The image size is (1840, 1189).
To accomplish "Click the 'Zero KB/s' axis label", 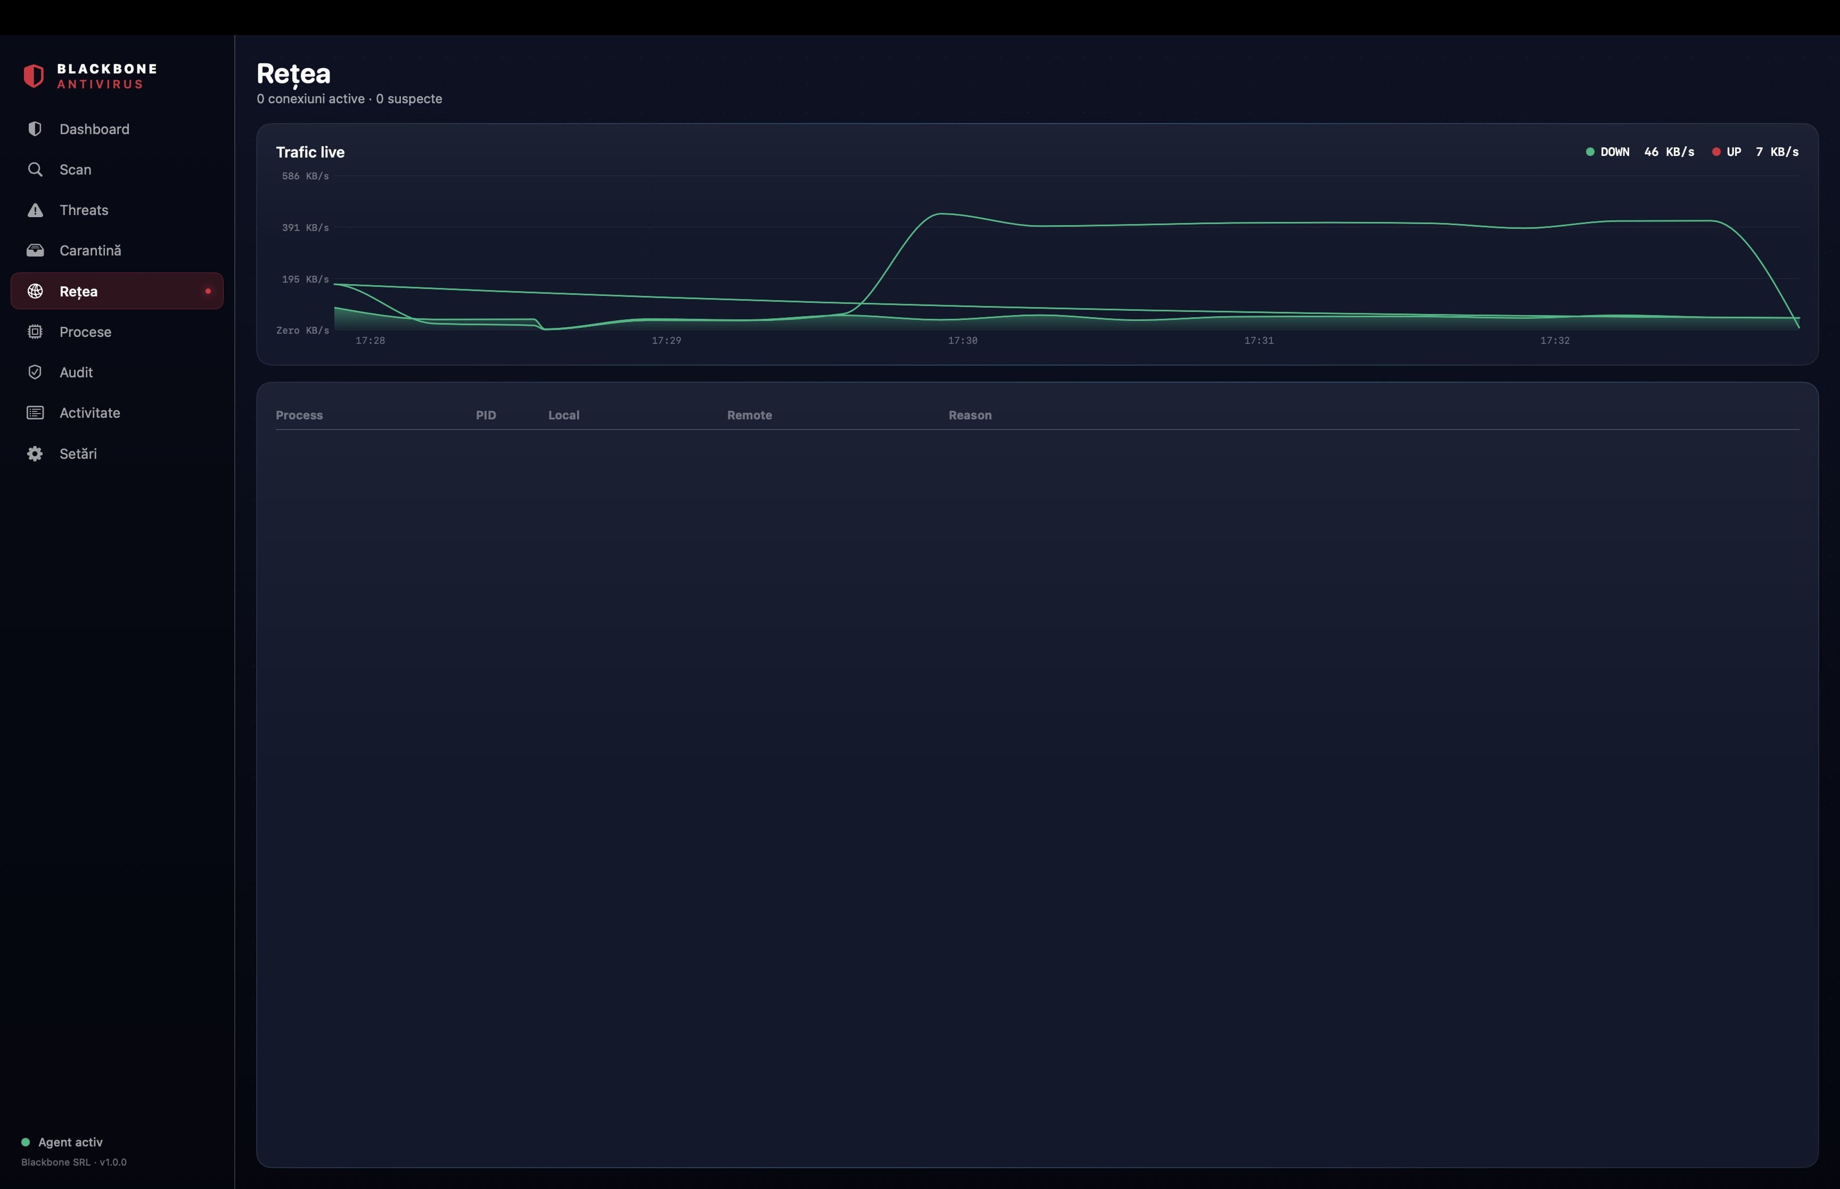I will click(x=303, y=331).
